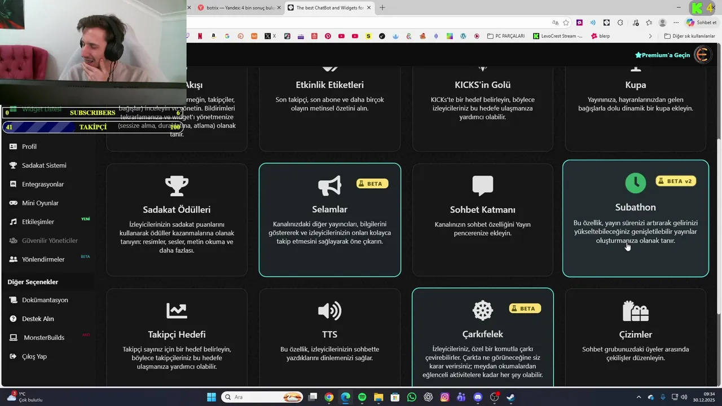722x406 pixels.
Task: Close the botrix Yandex tab
Action: pos(279,8)
